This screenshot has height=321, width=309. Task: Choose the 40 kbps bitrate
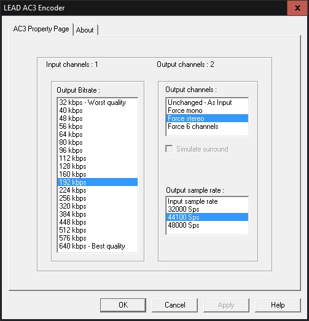98,110
